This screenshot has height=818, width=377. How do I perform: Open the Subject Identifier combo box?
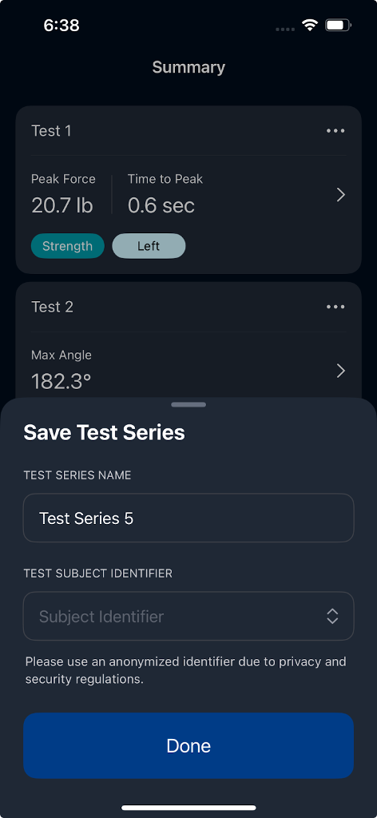[188, 616]
